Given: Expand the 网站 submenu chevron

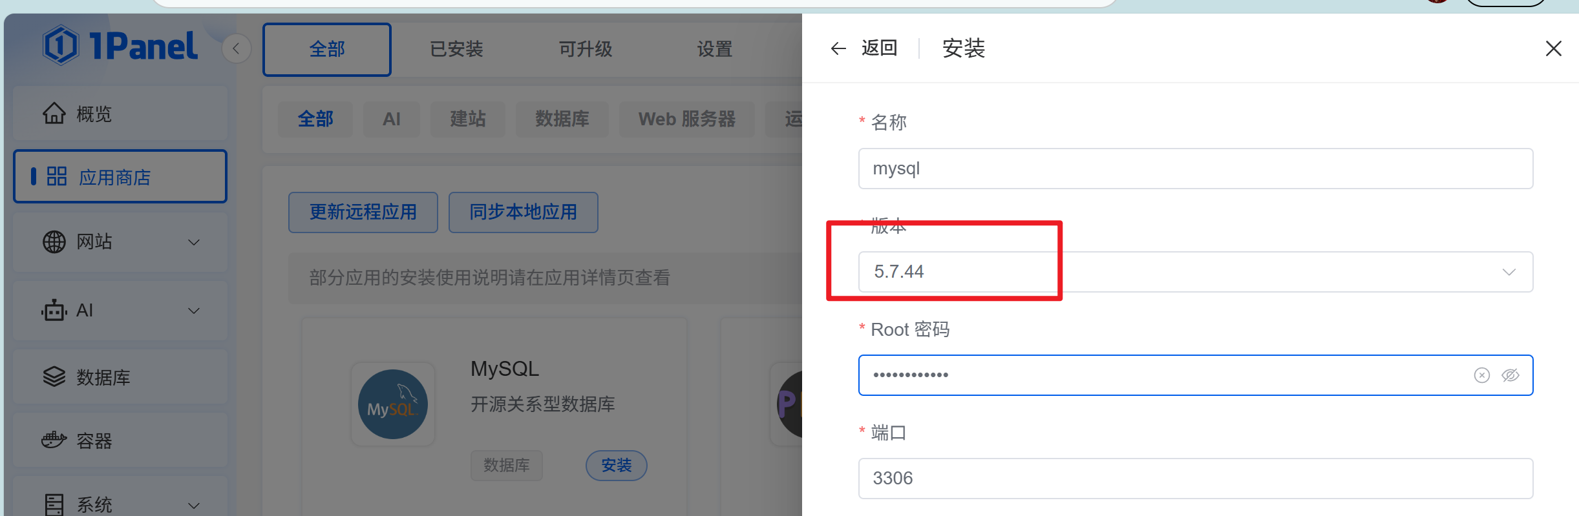Looking at the screenshot, I should [x=193, y=242].
